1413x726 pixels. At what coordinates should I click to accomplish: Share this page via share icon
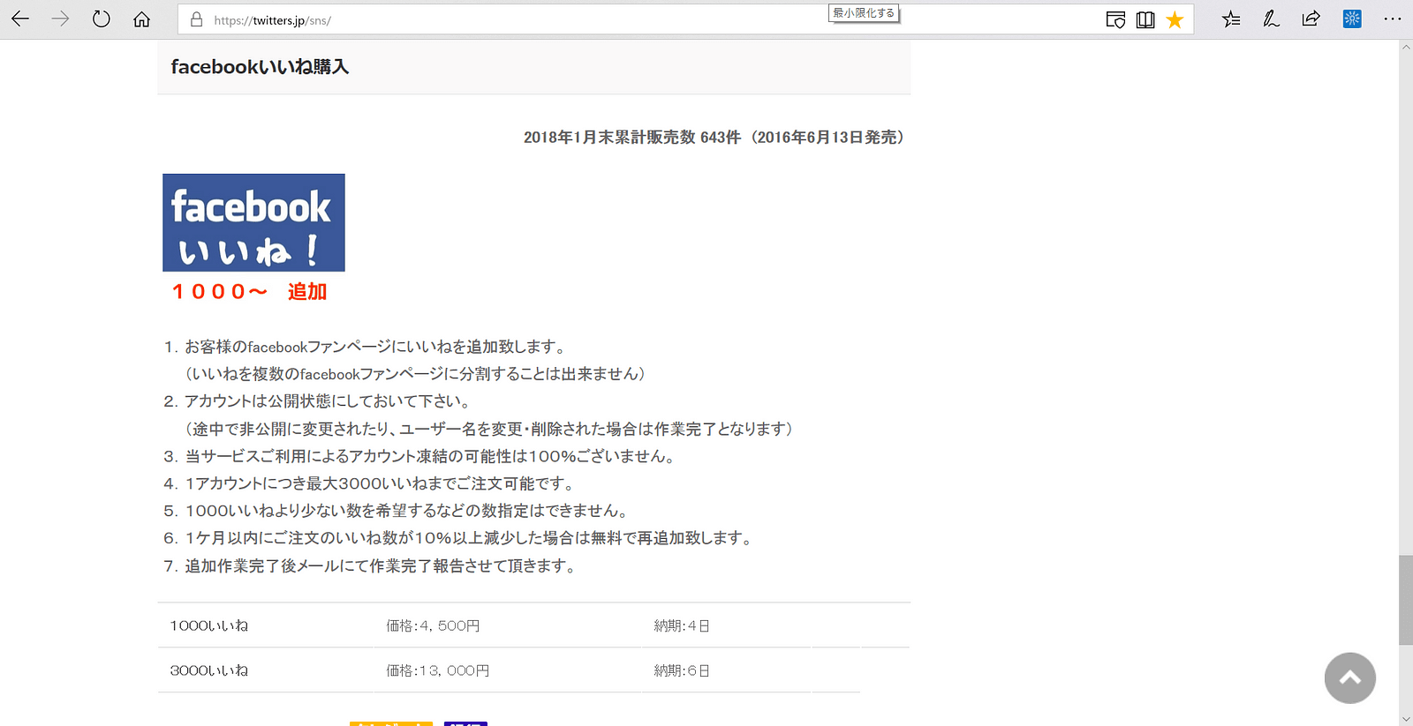click(1311, 19)
